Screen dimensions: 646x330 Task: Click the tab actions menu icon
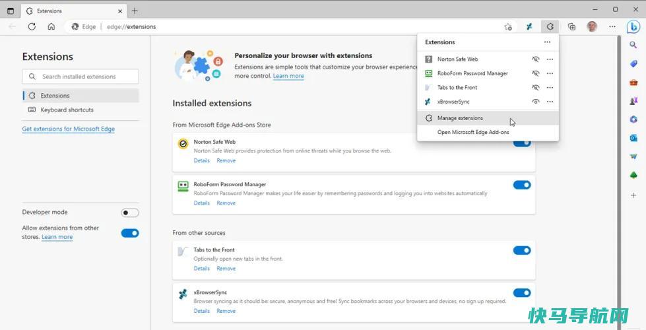click(11, 11)
